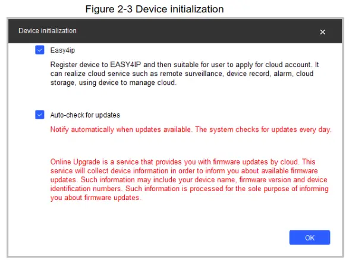This screenshot has width=349, height=260.
Task: Click 'you about firmware updates.' final red line
Action: [x=96, y=198]
